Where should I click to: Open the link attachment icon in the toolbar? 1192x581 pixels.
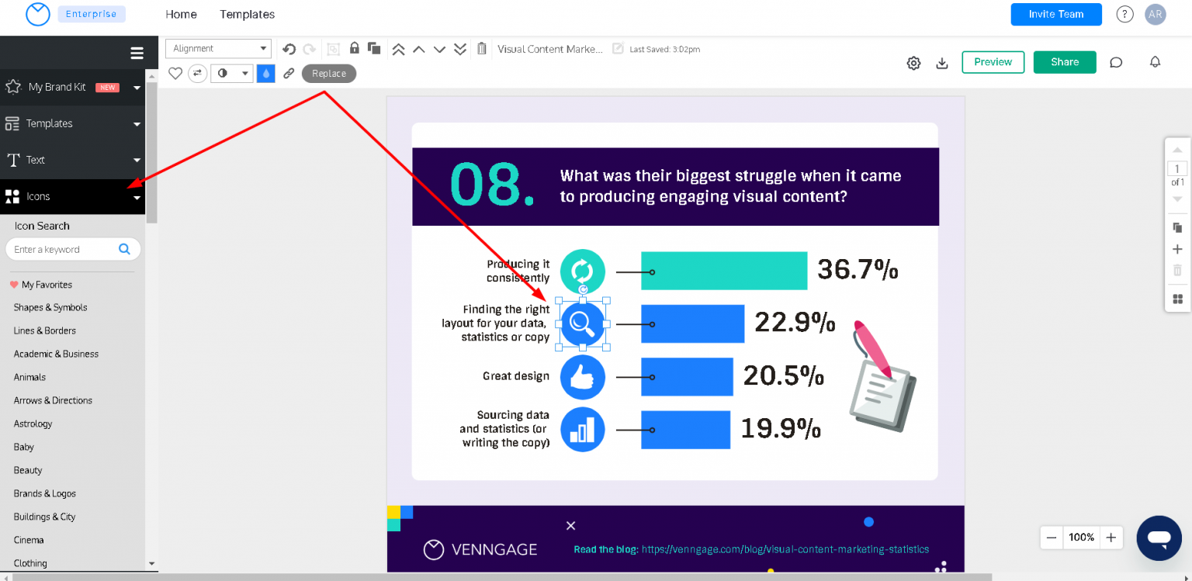(289, 73)
